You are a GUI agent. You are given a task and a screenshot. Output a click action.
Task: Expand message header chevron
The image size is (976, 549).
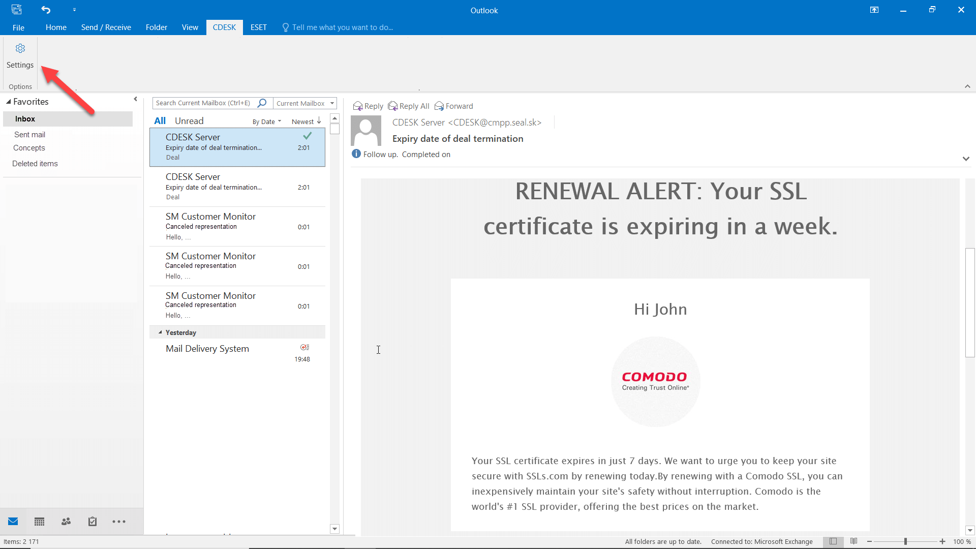pos(966,159)
